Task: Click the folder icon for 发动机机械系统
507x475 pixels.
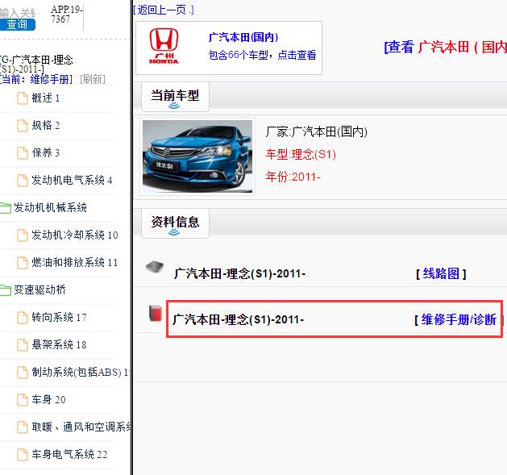Action: click(6, 208)
